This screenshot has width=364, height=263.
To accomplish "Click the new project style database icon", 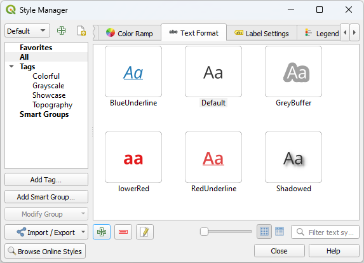I will pyautogui.click(x=81, y=30).
